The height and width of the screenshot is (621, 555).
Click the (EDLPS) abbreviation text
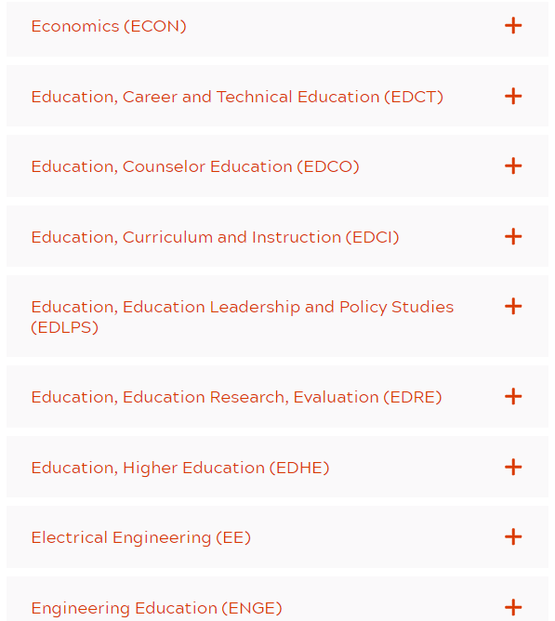point(64,327)
